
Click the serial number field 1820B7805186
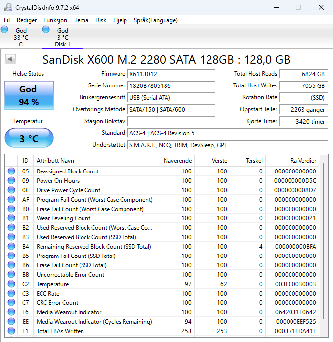pyautogui.click(x=171, y=85)
